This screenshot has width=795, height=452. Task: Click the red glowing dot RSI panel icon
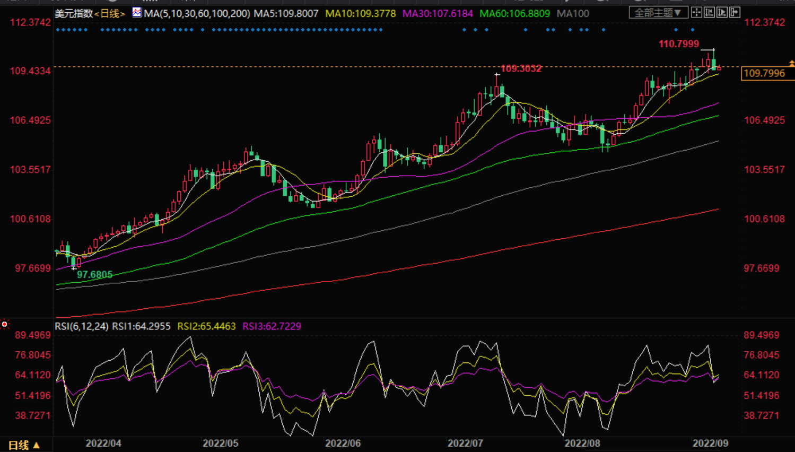5,324
